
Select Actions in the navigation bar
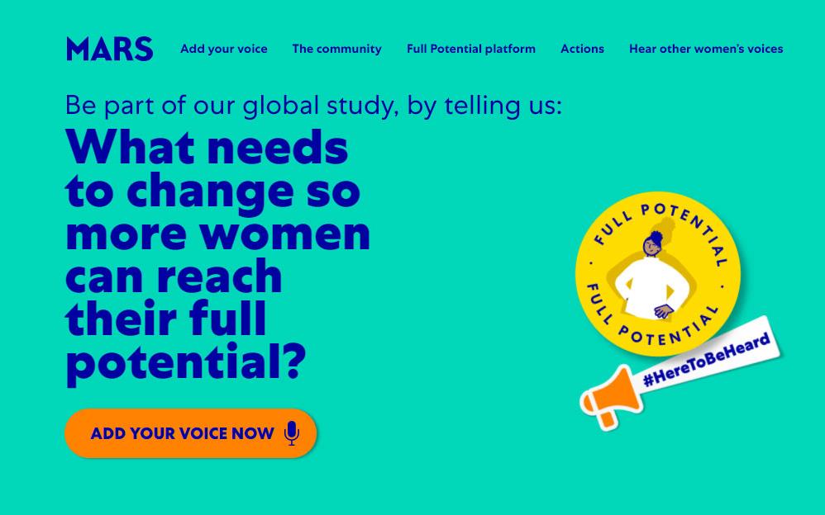coord(582,49)
